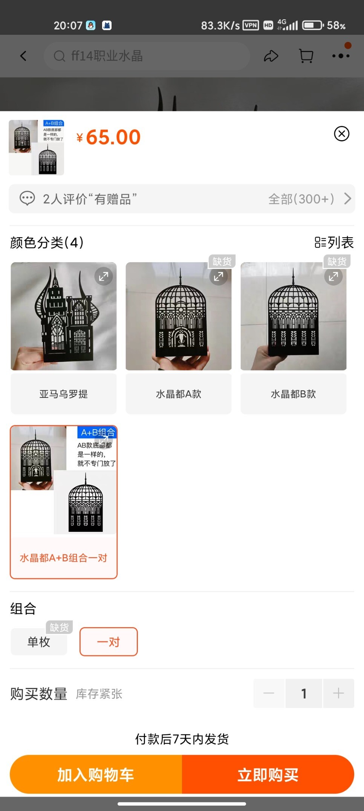Close the product options sheet
Image resolution: width=364 pixels, height=811 pixels.
342,134
